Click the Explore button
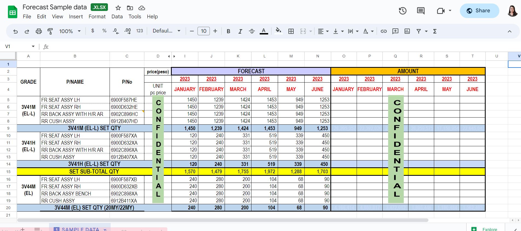 pos(486,229)
